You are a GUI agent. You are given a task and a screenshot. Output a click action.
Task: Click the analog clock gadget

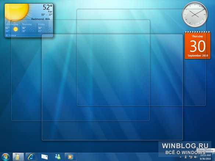pyautogui.click(x=195, y=15)
